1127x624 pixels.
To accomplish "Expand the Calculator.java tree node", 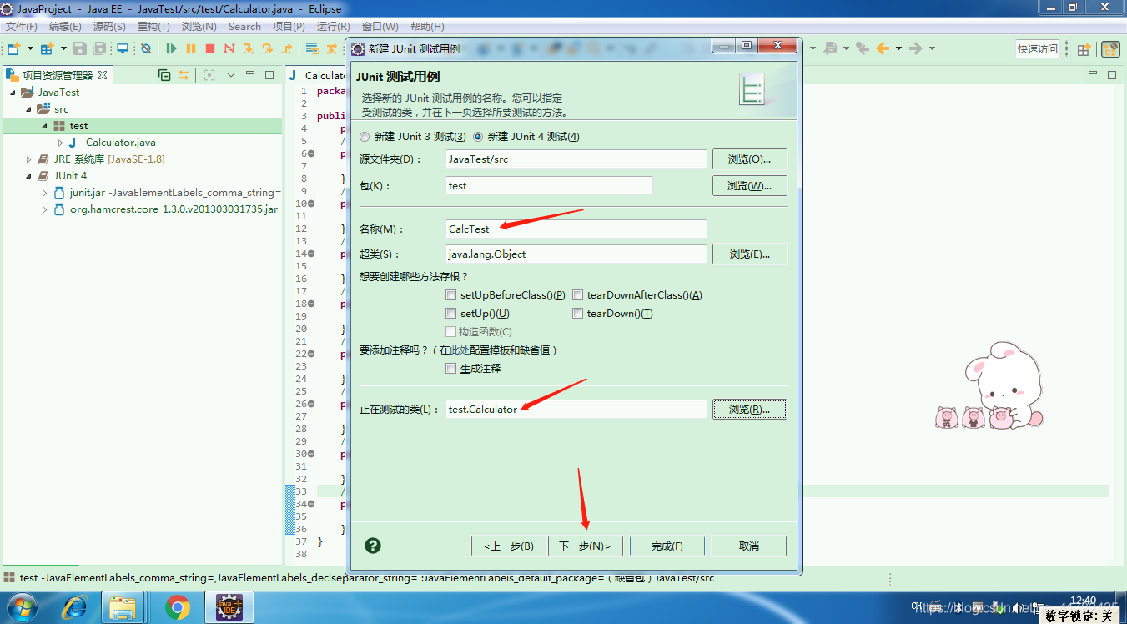I will click(60, 143).
